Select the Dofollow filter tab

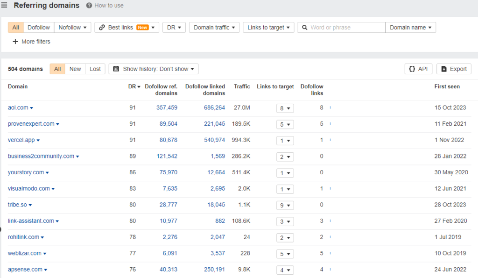pyautogui.click(x=38, y=27)
